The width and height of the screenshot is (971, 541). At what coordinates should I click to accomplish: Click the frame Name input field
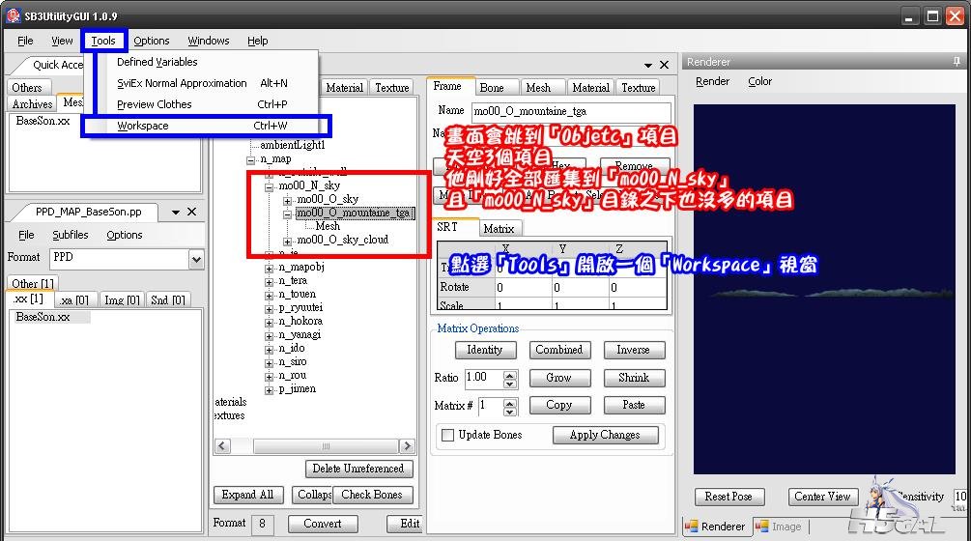click(x=570, y=111)
